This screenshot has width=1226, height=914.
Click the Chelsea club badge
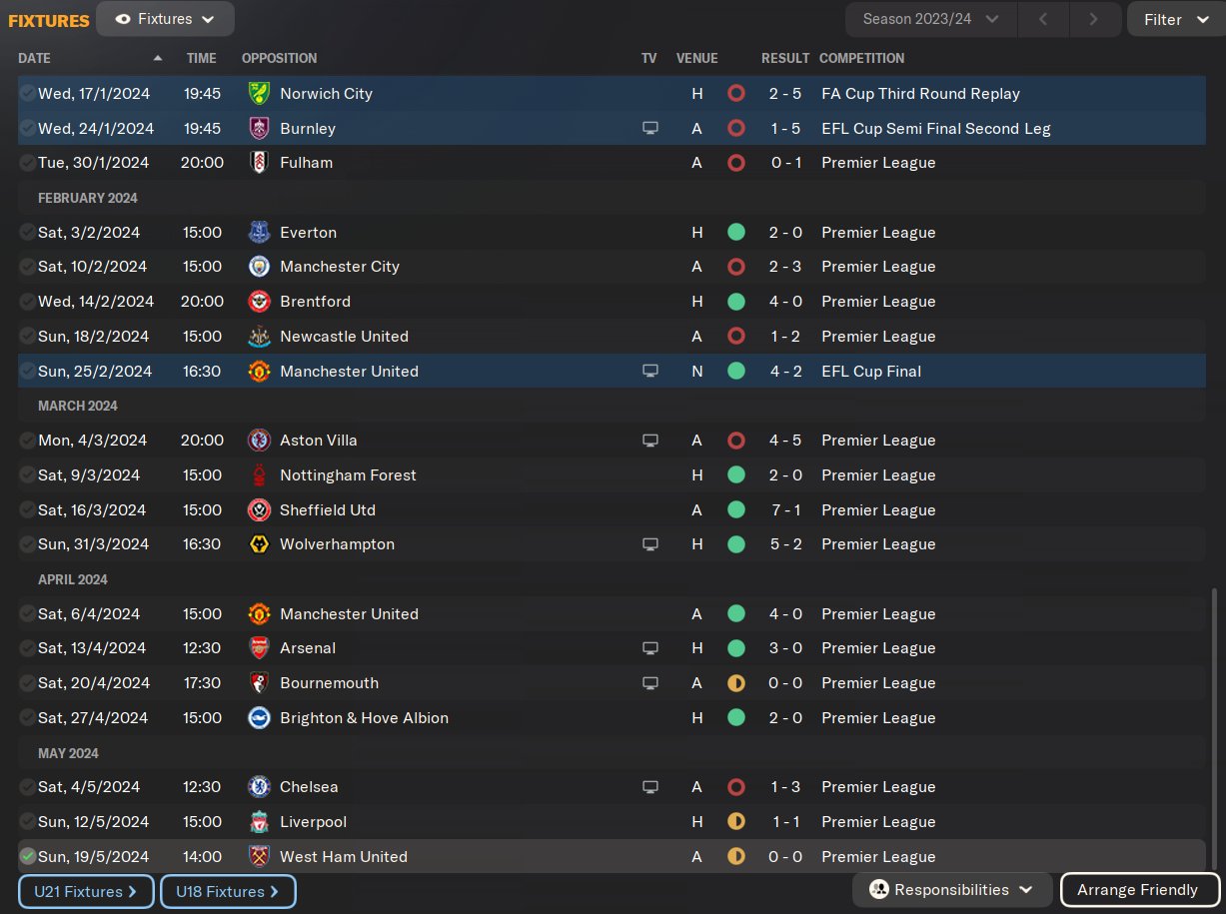pos(259,787)
